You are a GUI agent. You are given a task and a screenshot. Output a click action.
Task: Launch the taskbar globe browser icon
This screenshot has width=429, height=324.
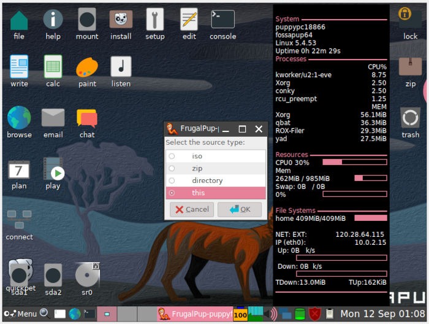point(75,314)
